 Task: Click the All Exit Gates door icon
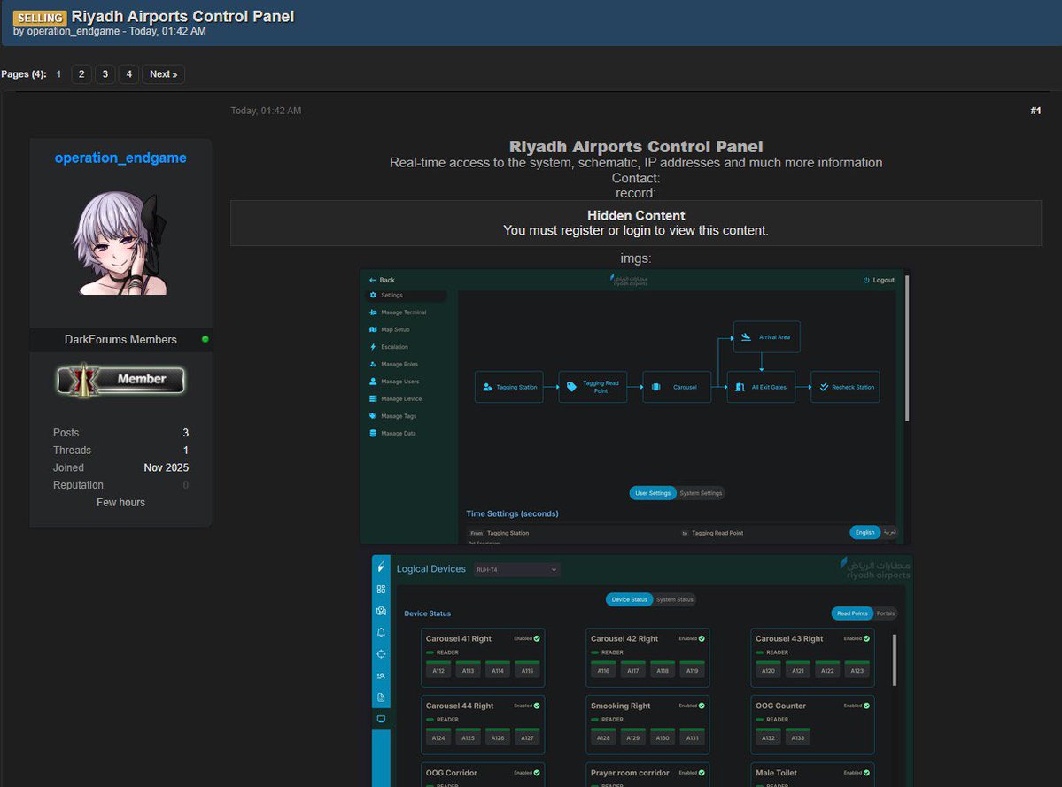[x=740, y=387]
